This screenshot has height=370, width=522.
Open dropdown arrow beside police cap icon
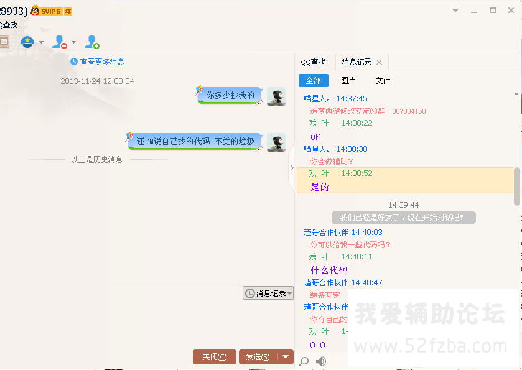41,42
